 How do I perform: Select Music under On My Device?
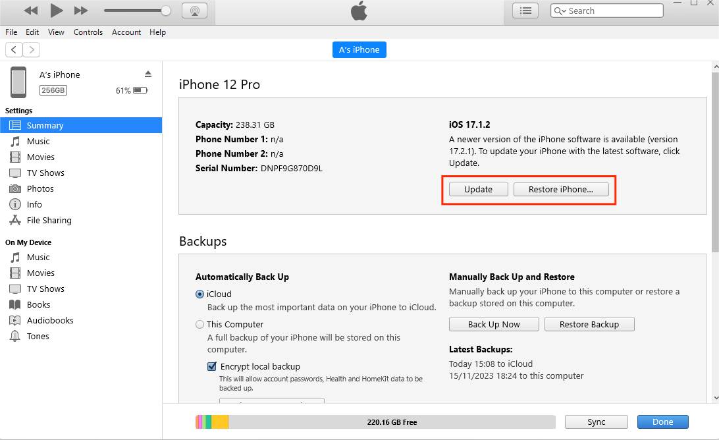pyautogui.click(x=81, y=257)
